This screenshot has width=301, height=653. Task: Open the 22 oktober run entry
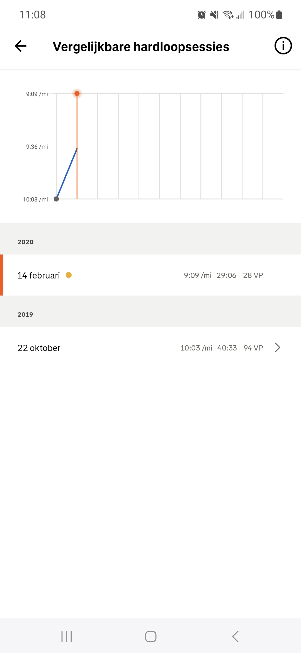pyautogui.click(x=151, y=348)
